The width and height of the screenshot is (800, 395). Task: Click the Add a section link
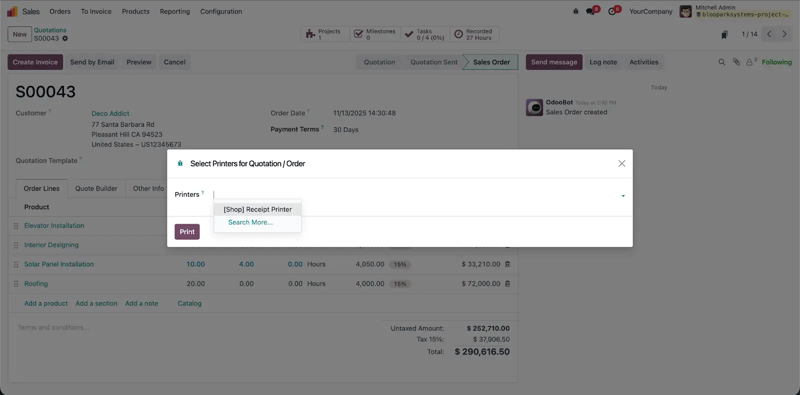pyautogui.click(x=96, y=303)
